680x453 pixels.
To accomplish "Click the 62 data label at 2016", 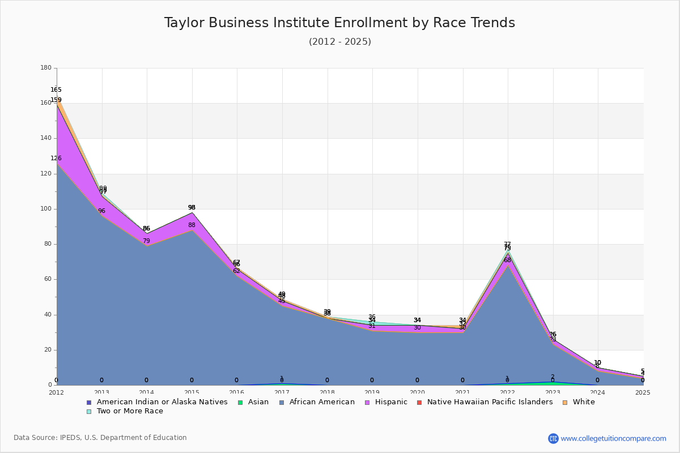I will point(236,271).
